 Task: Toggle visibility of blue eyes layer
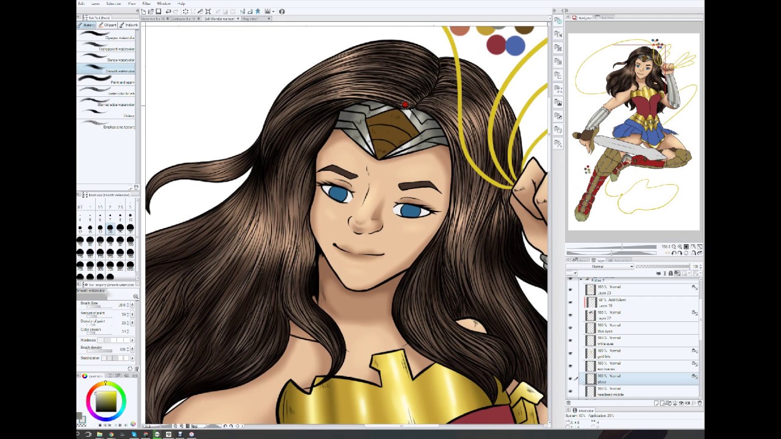click(x=570, y=328)
